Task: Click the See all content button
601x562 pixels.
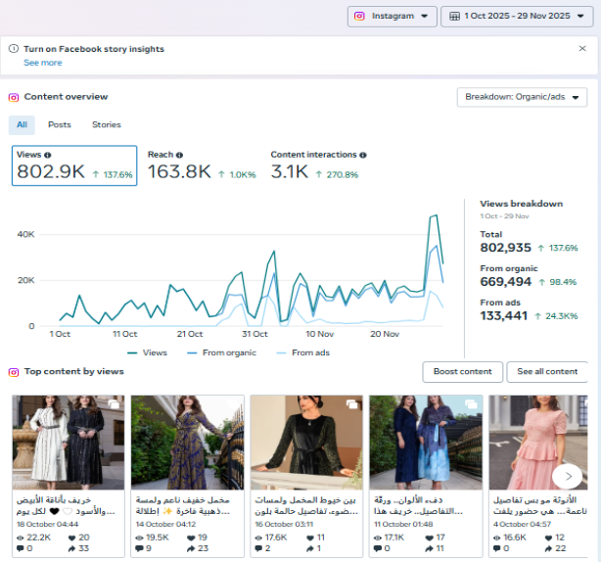Action: (548, 372)
